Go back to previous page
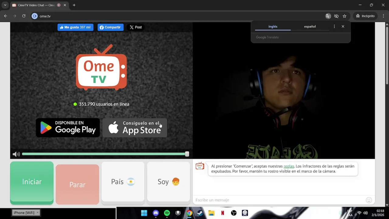 pos(5,16)
